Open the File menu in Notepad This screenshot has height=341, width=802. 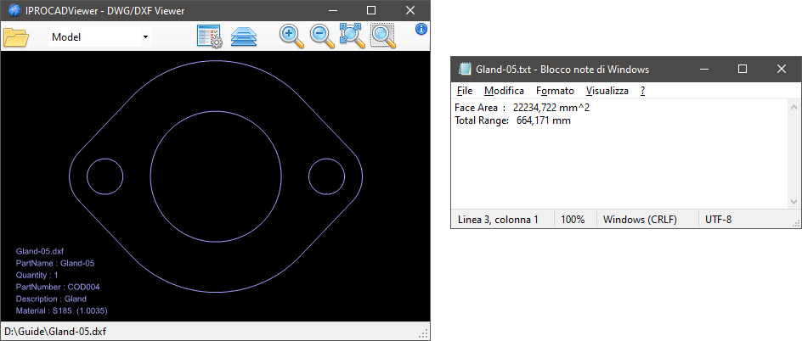tap(465, 91)
